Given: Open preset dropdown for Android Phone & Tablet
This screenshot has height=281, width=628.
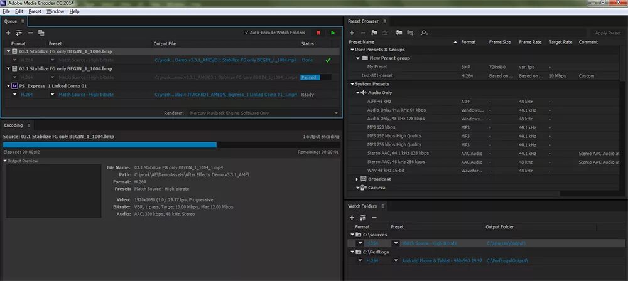Looking at the screenshot, I should point(396,260).
